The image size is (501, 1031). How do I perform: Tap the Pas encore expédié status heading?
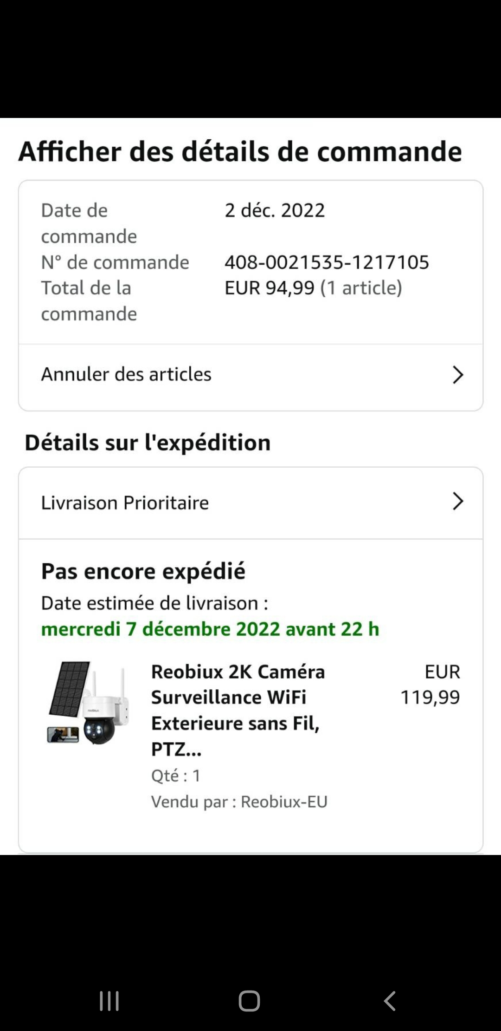[143, 571]
